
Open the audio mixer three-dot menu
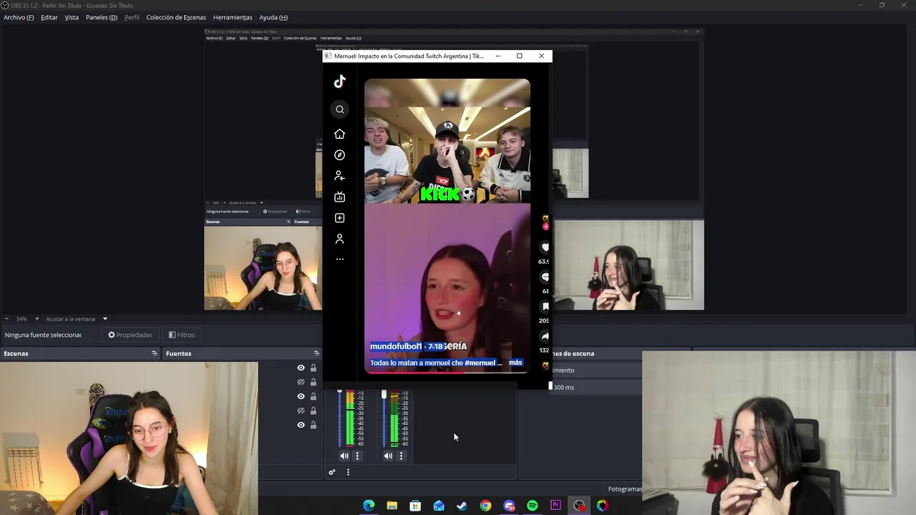[x=349, y=472]
